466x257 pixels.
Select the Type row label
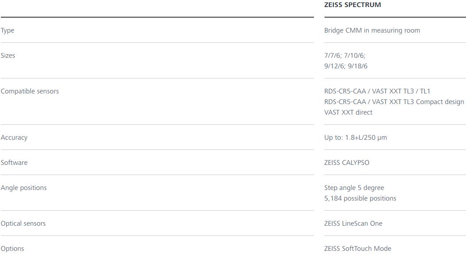(x=8, y=30)
